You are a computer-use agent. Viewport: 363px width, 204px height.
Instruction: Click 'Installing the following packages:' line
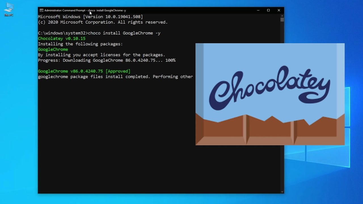coord(80,44)
